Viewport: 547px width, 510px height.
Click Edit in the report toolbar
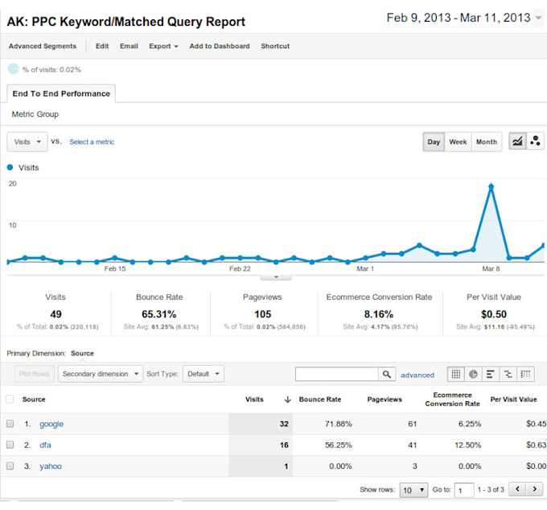click(x=102, y=46)
